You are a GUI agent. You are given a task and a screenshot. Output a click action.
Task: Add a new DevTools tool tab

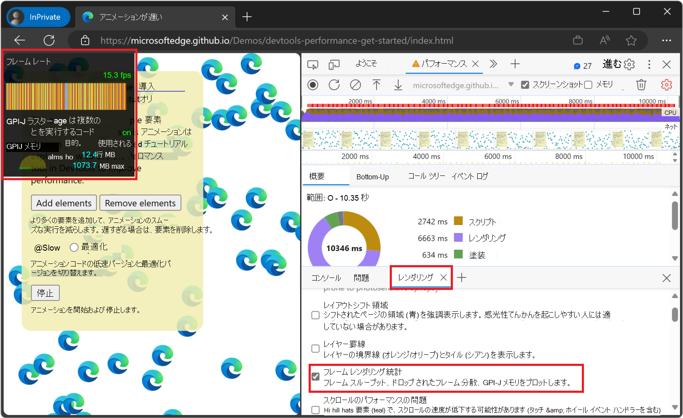coord(515,64)
